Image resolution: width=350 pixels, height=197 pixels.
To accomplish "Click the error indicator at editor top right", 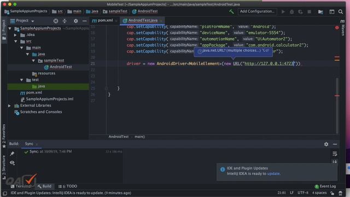I will point(337,28).
